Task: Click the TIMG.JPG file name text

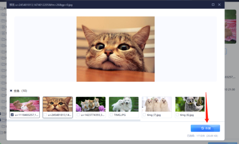Action: (x=120, y=115)
